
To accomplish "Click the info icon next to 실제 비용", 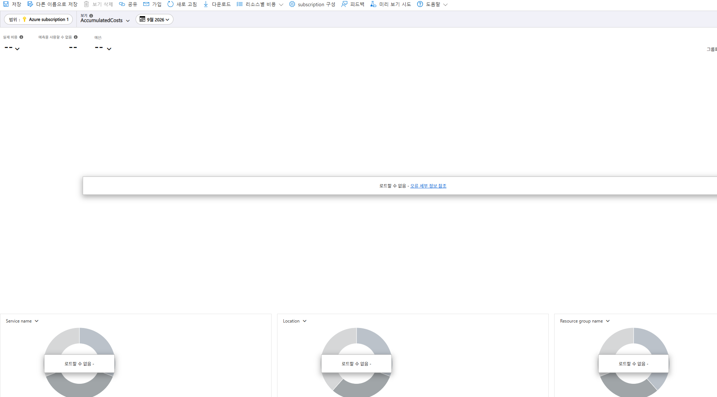I will tap(21, 37).
